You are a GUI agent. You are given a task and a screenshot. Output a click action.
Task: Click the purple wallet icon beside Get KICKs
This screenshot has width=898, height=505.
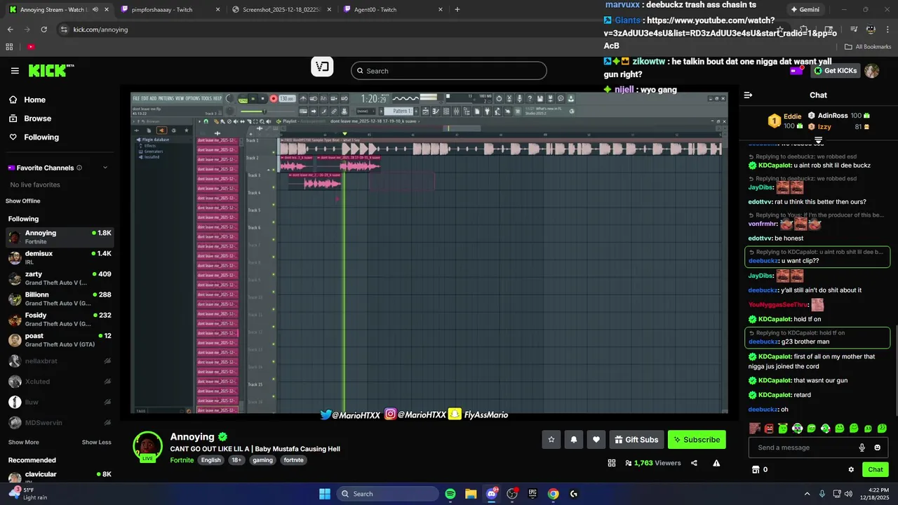[796, 71]
